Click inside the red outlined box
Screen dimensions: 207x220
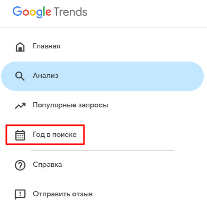tap(45, 135)
